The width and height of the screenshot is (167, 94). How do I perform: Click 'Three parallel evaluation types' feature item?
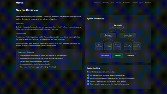click(38, 67)
